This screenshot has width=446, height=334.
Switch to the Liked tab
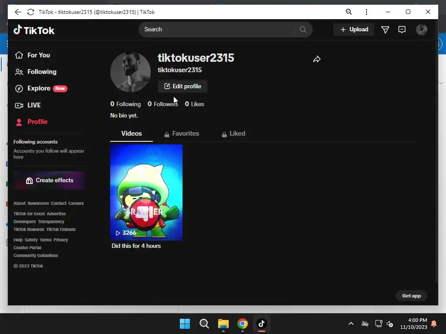coord(233,134)
